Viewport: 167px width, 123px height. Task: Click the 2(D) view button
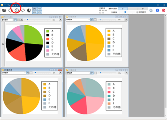(x=35, y=12)
